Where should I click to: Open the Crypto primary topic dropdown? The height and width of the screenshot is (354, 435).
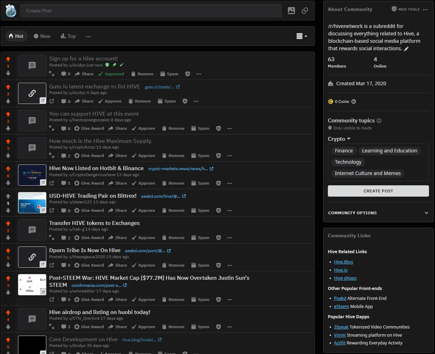pyautogui.click(x=339, y=139)
